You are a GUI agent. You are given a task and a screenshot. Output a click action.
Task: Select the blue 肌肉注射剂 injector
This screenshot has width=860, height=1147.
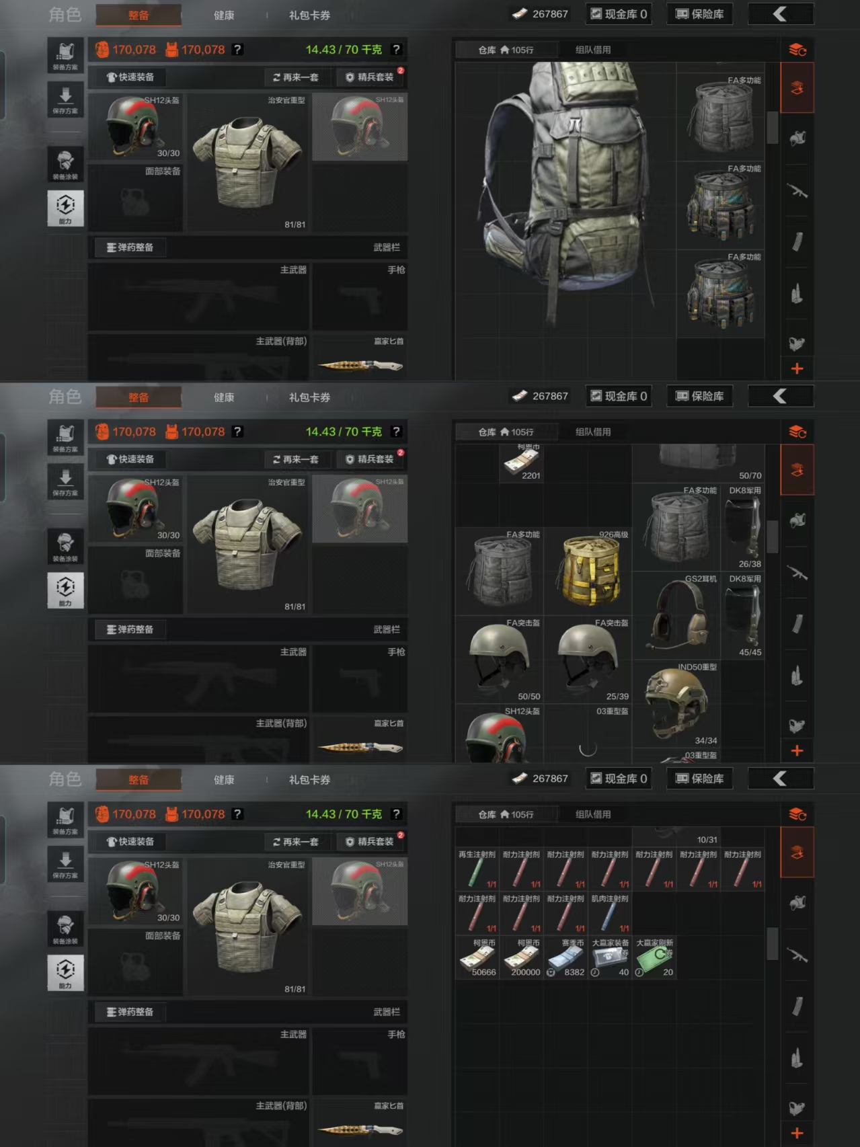[x=610, y=914]
